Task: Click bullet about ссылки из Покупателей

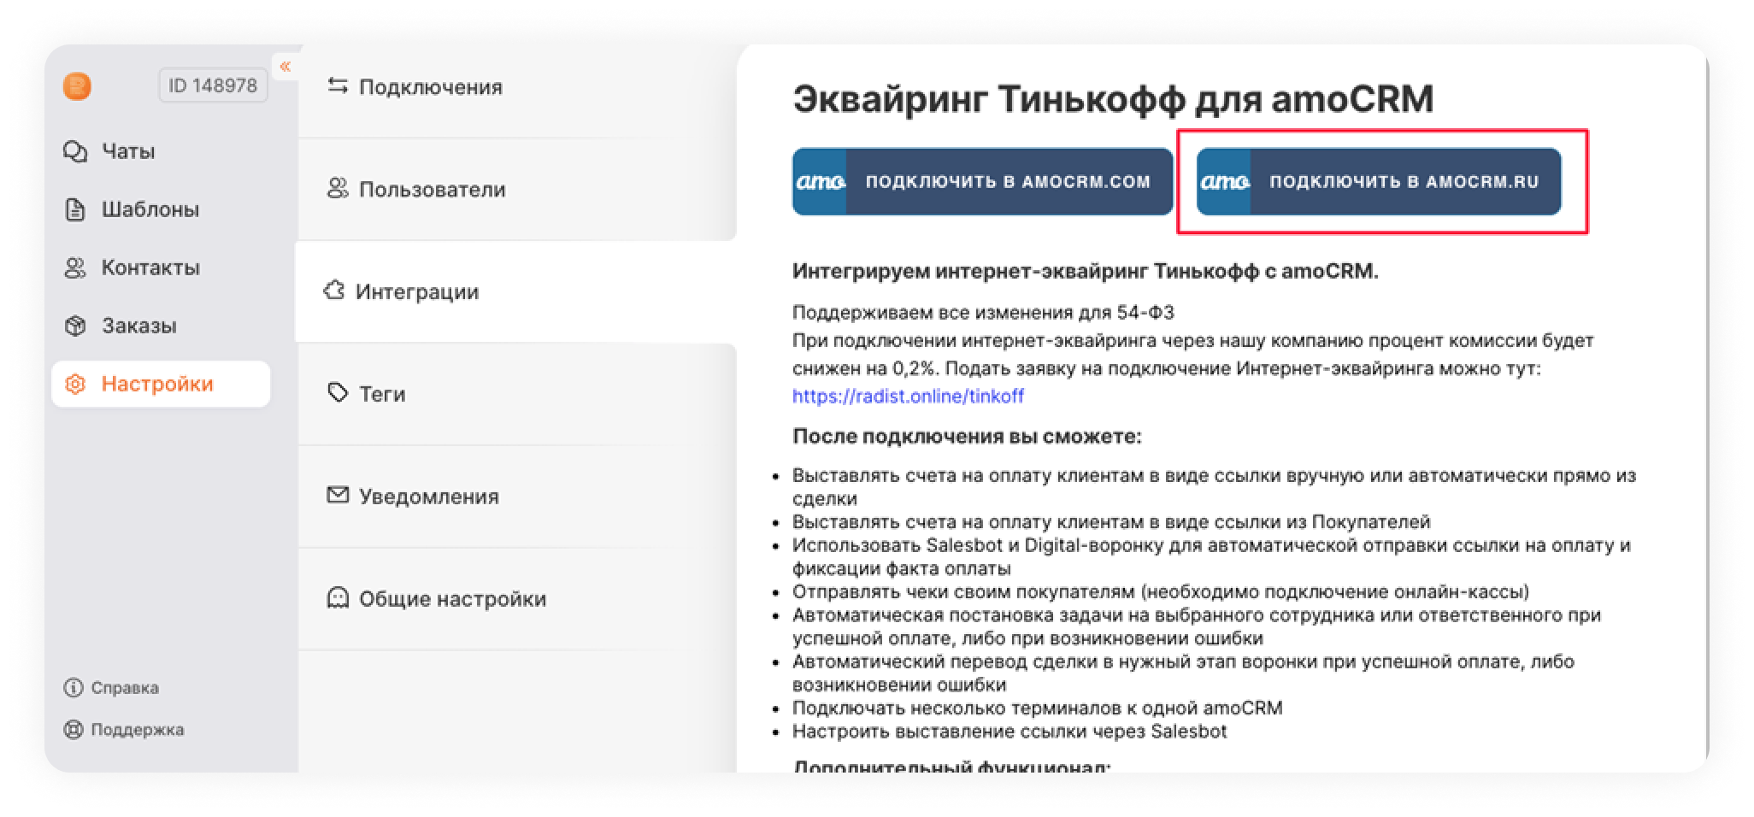Action: coord(1111,522)
